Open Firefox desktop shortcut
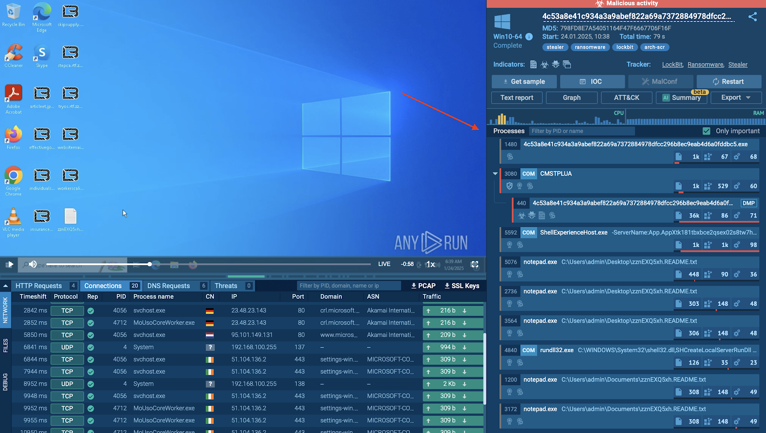Viewport: 766px width, 433px height. pyautogui.click(x=13, y=138)
